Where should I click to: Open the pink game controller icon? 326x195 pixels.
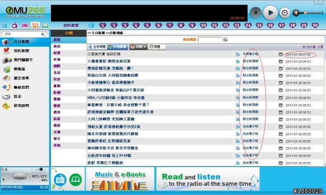click(25, 26)
